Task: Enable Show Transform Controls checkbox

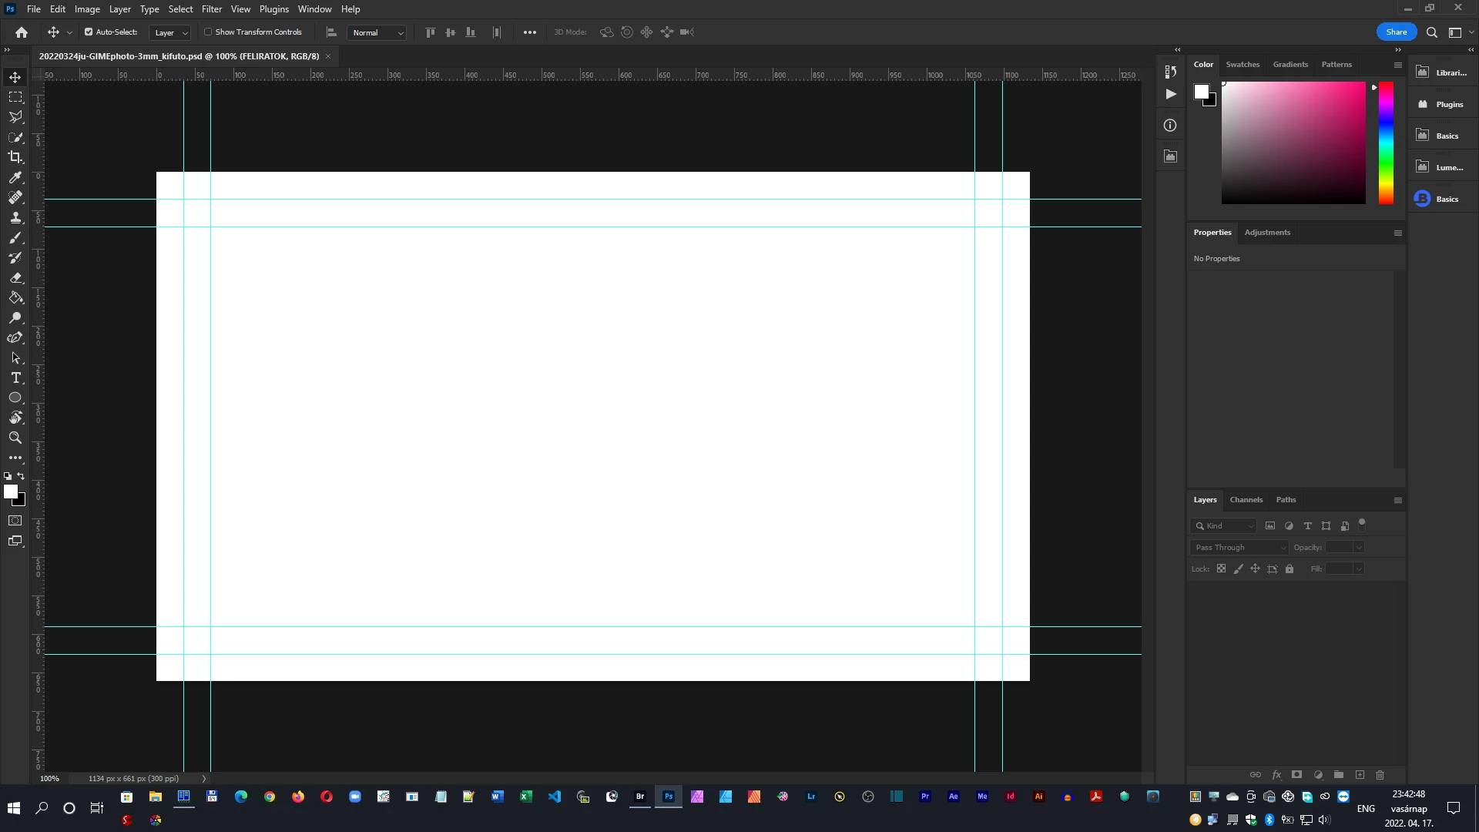Action: point(208,32)
